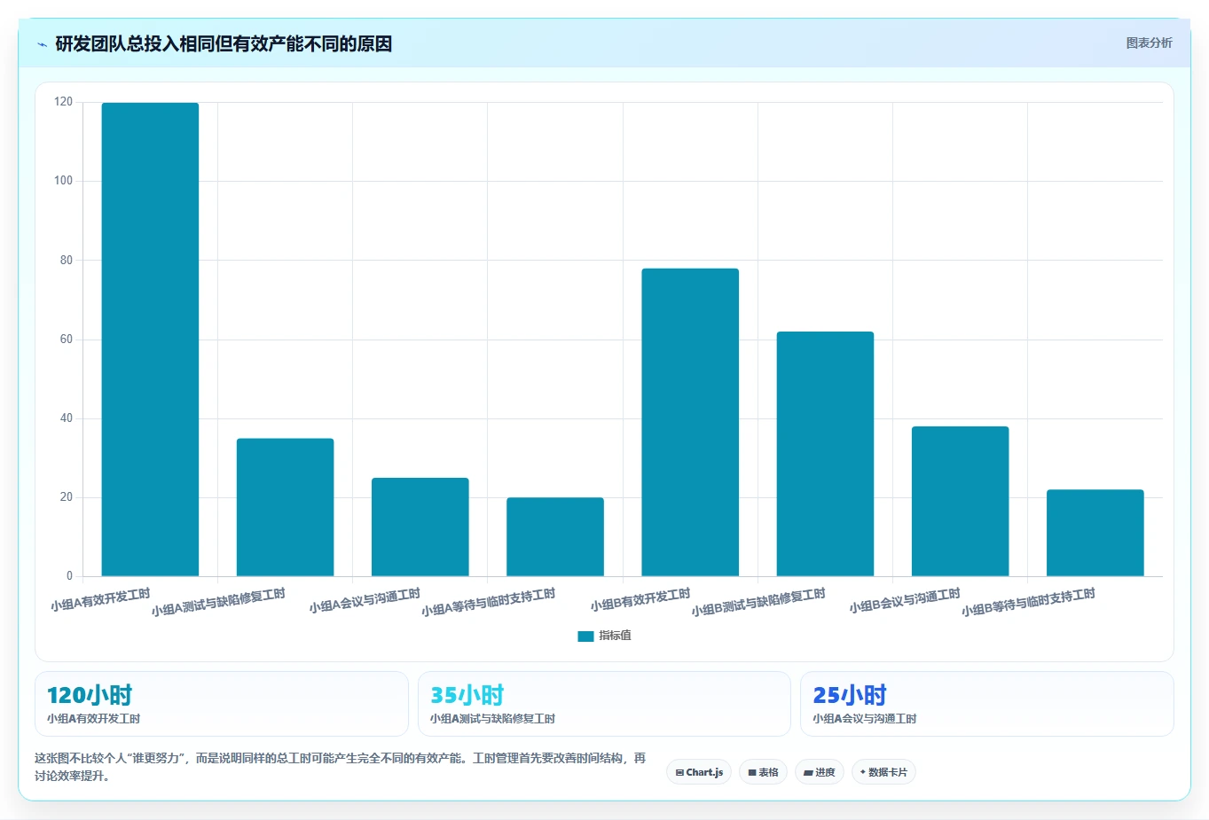1209x820 pixels.
Task: Click the y-axis value 100
Action: [x=63, y=181]
